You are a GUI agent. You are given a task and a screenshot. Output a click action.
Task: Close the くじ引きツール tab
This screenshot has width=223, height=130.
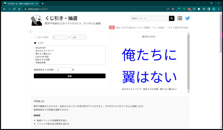click(x=37, y=4)
